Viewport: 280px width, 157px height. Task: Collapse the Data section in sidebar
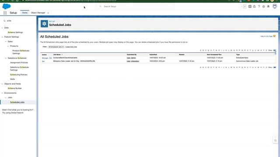[x=2, y=28]
